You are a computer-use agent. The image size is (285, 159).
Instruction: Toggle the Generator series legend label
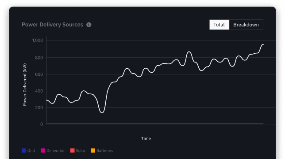click(55, 151)
